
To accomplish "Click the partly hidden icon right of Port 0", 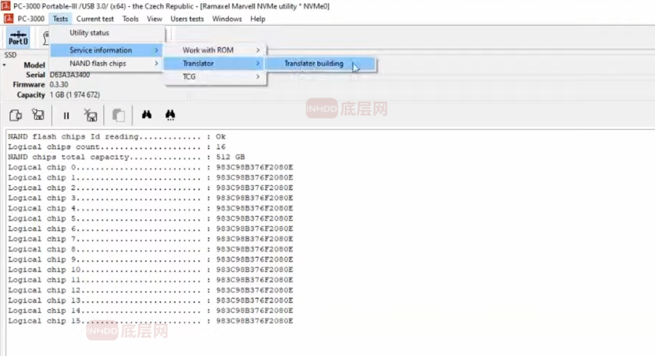I will [45, 38].
